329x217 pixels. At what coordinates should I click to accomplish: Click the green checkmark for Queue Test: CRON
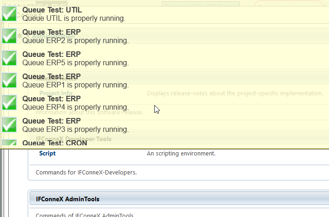tap(9, 143)
